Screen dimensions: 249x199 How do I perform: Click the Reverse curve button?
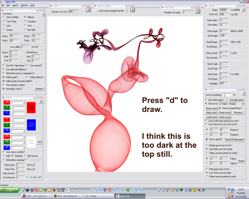[238, 112]
